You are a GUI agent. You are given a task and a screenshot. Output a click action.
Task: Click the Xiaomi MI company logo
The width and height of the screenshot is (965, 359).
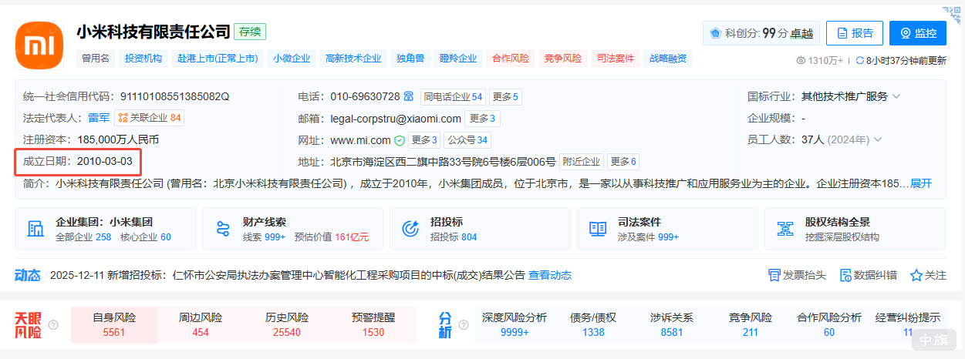(x=39, y=45)
